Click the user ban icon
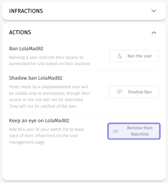The image size is (168, 183). (120, 56)
